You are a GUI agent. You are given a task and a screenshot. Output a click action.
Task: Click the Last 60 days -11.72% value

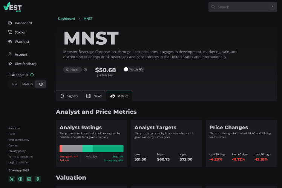pos(238,159)
